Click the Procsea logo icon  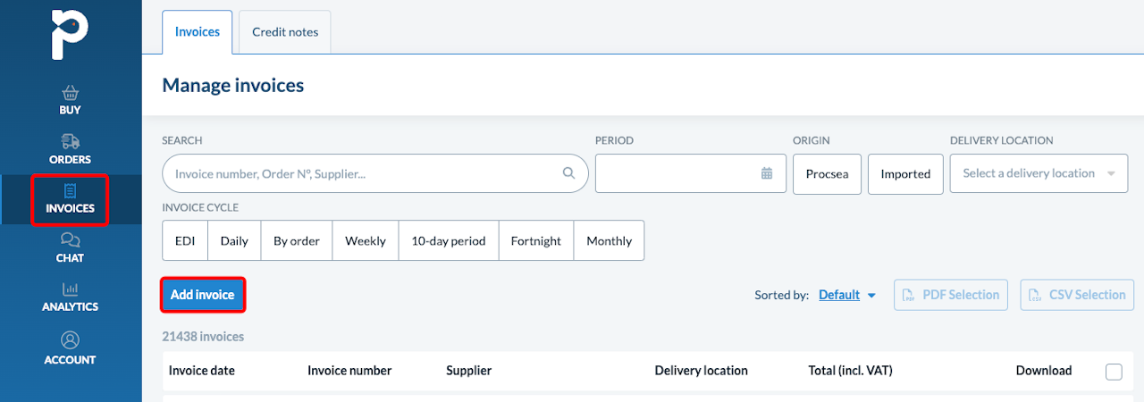coord(70,34)
